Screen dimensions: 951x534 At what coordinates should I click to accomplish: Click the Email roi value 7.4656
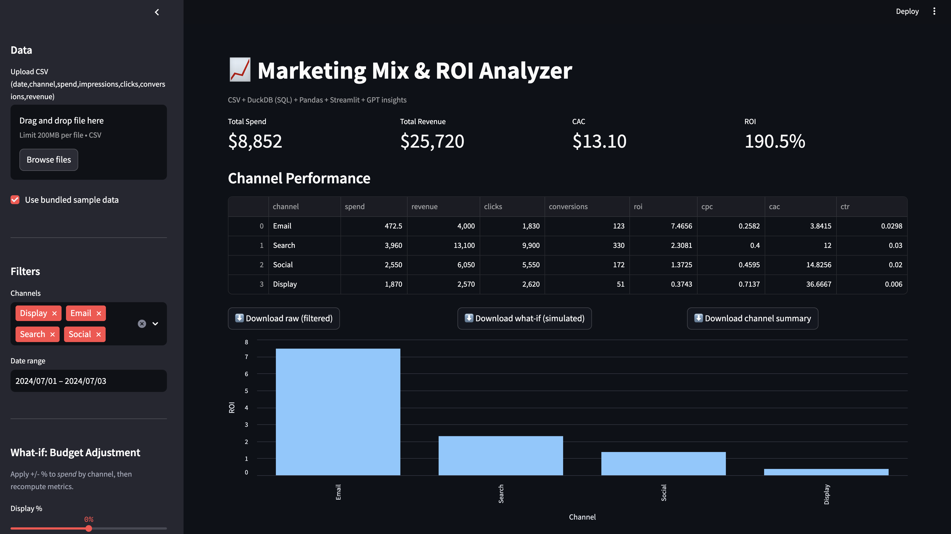(x=663, y=226)
